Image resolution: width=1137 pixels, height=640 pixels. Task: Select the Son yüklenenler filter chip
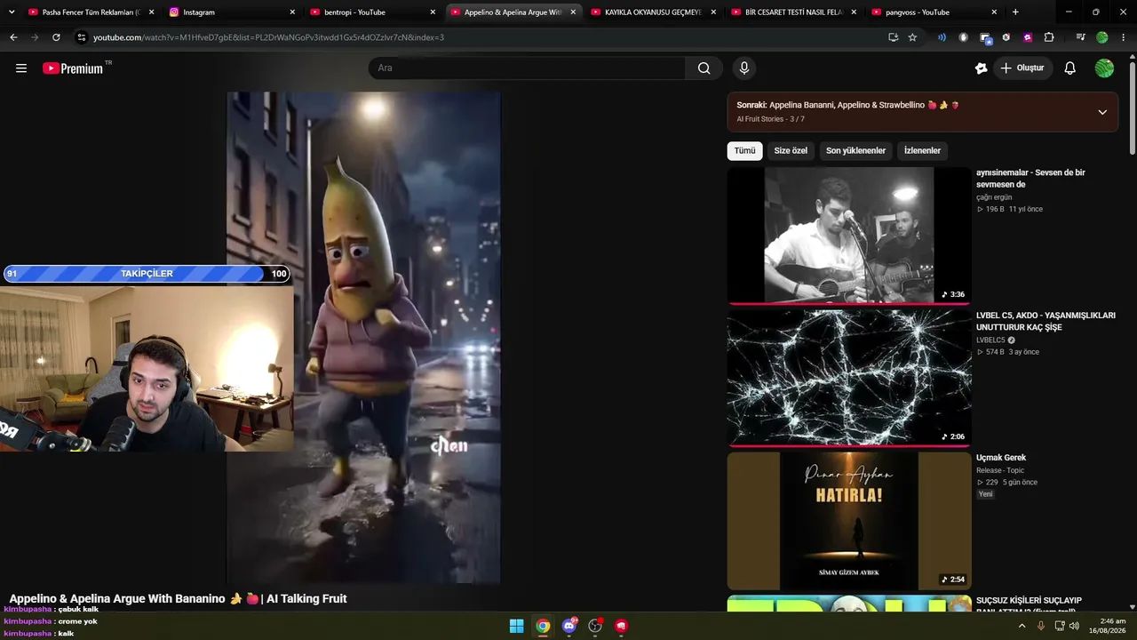[x=855, y=151]
